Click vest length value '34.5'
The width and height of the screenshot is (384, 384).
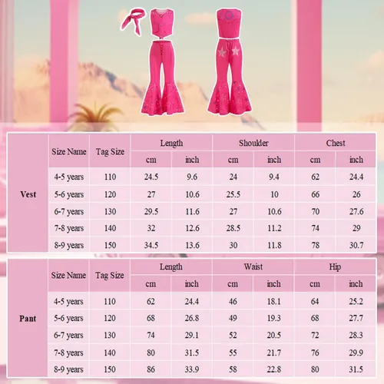coord(151,245)
